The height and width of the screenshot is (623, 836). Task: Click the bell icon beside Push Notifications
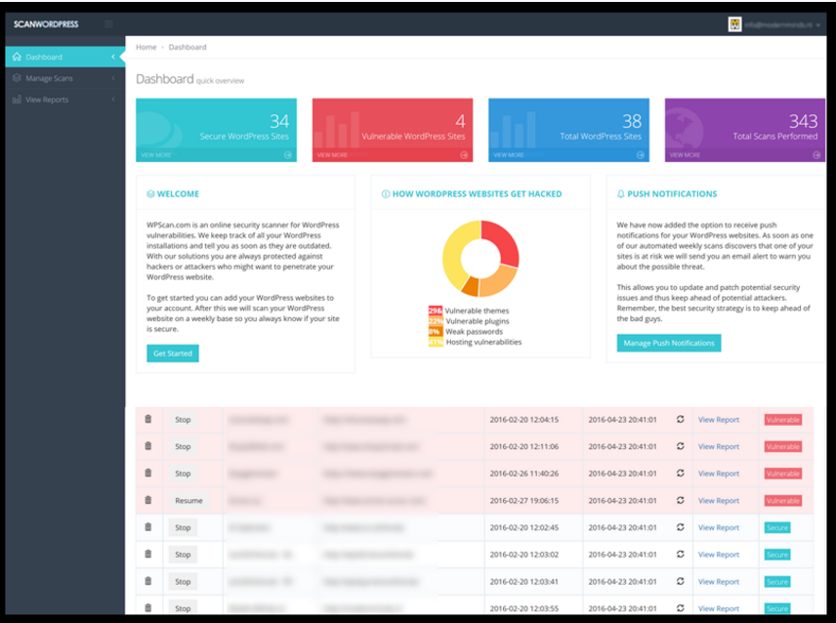(620, 194)
